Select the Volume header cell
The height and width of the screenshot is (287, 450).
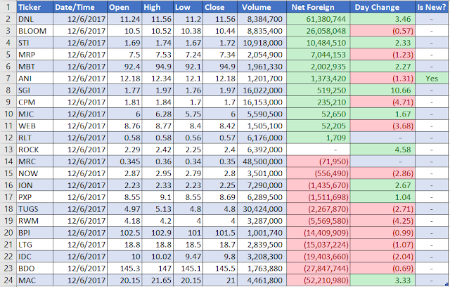pyautogui.click(x=262, y=7)
